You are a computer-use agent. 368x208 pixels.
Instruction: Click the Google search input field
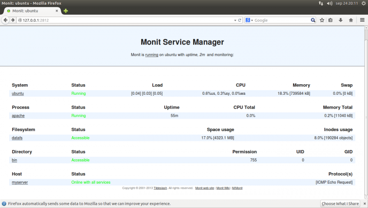pyautogui.click(x=281, y=20)
